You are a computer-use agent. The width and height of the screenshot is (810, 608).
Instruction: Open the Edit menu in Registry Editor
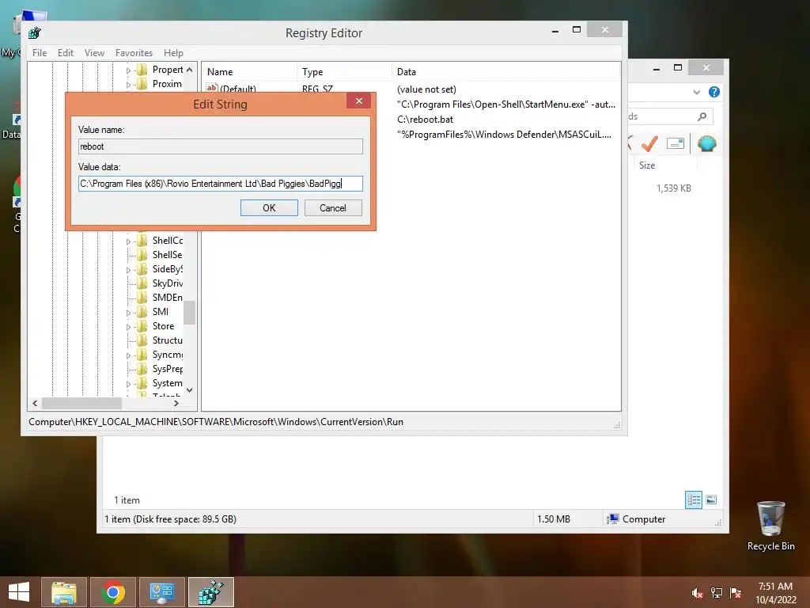[x=65, y=53]
